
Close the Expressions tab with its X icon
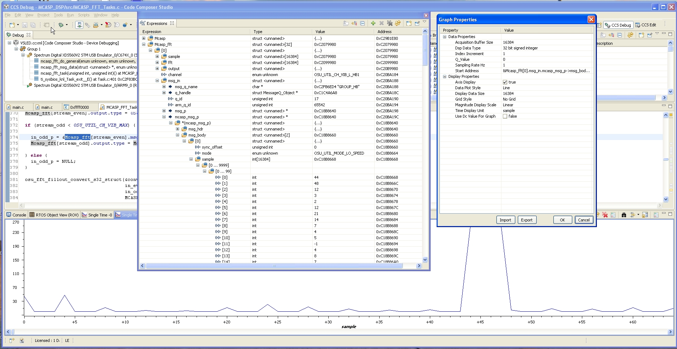tap(172, 23)
